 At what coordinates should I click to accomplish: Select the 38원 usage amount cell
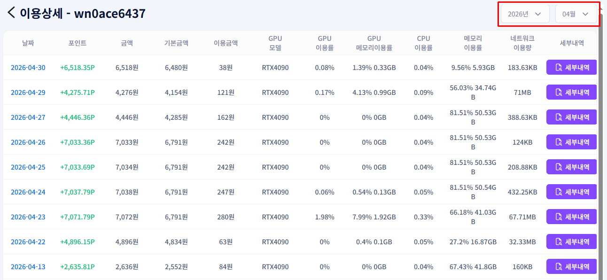[226, 68]
